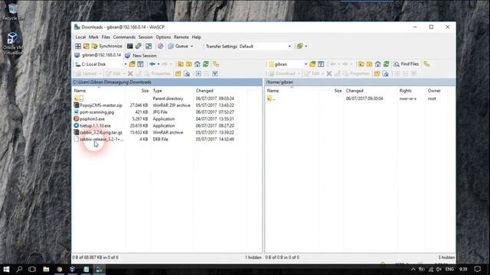The width and height of the screenshot is (490, 275).
Task: Expand the Queue dropdown arrow
Action: (x=192, y=46)
